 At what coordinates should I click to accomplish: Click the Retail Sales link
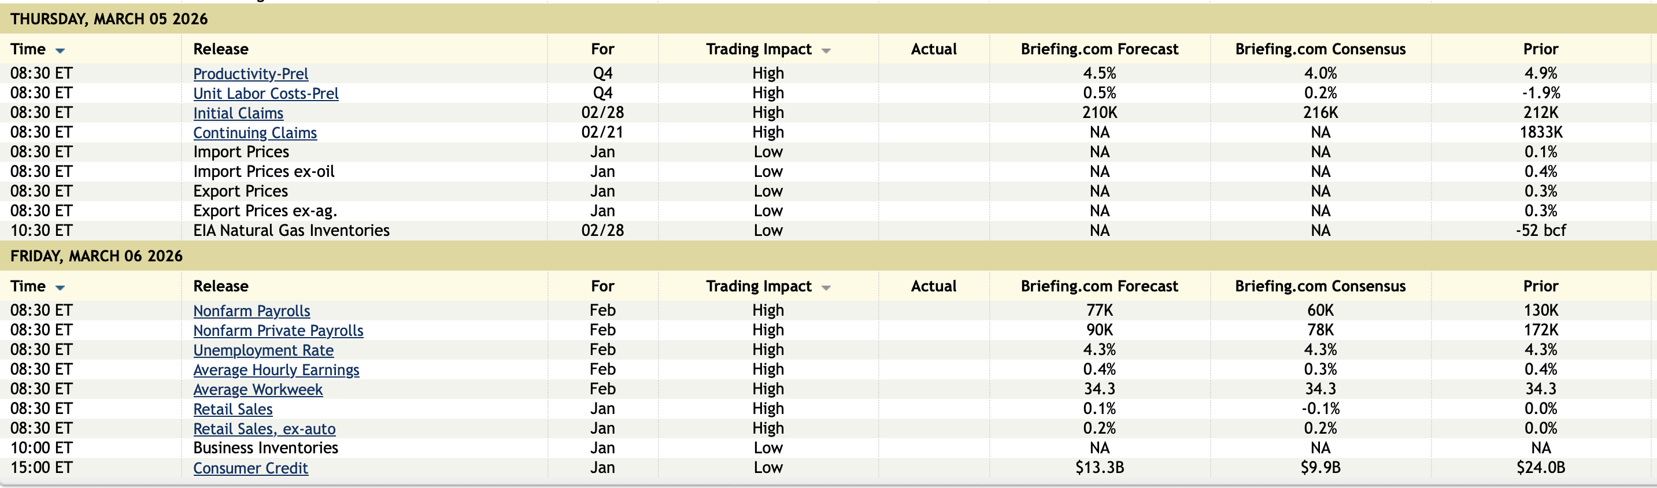tap(233, 409)
